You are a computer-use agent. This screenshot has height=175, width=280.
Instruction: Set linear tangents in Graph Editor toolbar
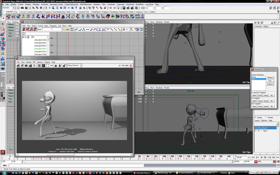tap(84, 30)
